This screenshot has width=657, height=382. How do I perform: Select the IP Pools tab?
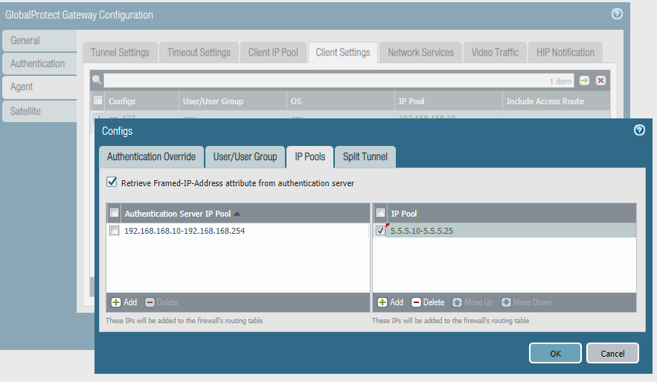(x=310, y=157)
